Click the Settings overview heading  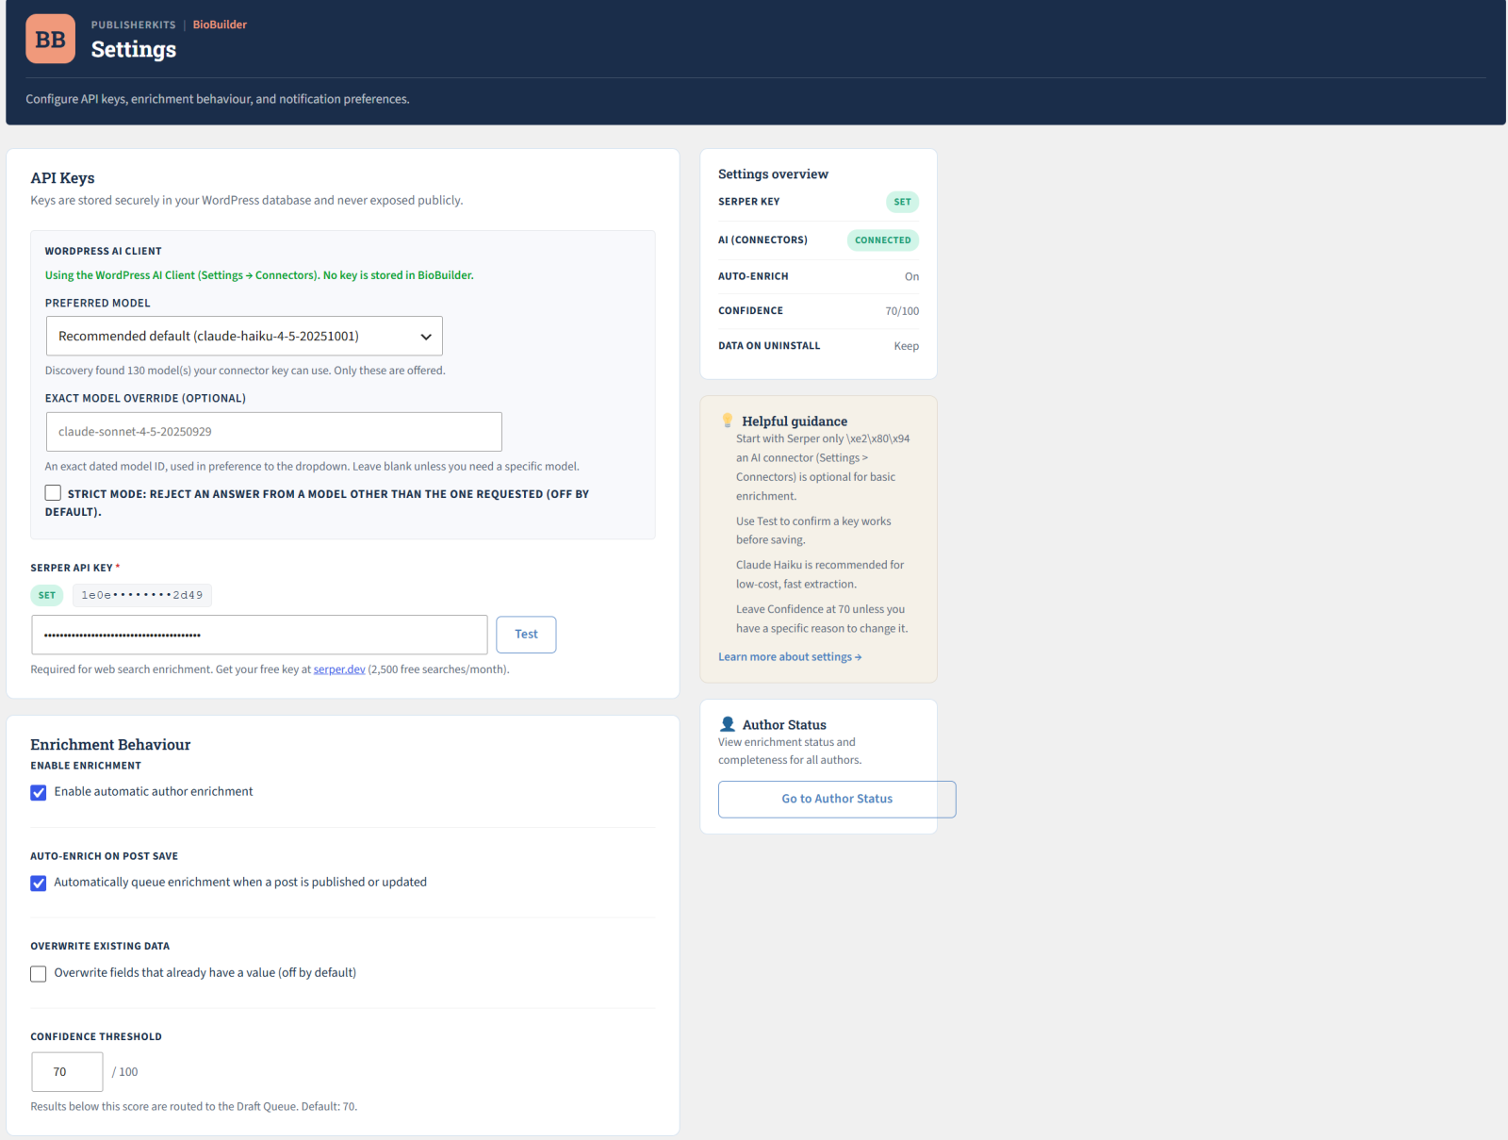[773, 174]
